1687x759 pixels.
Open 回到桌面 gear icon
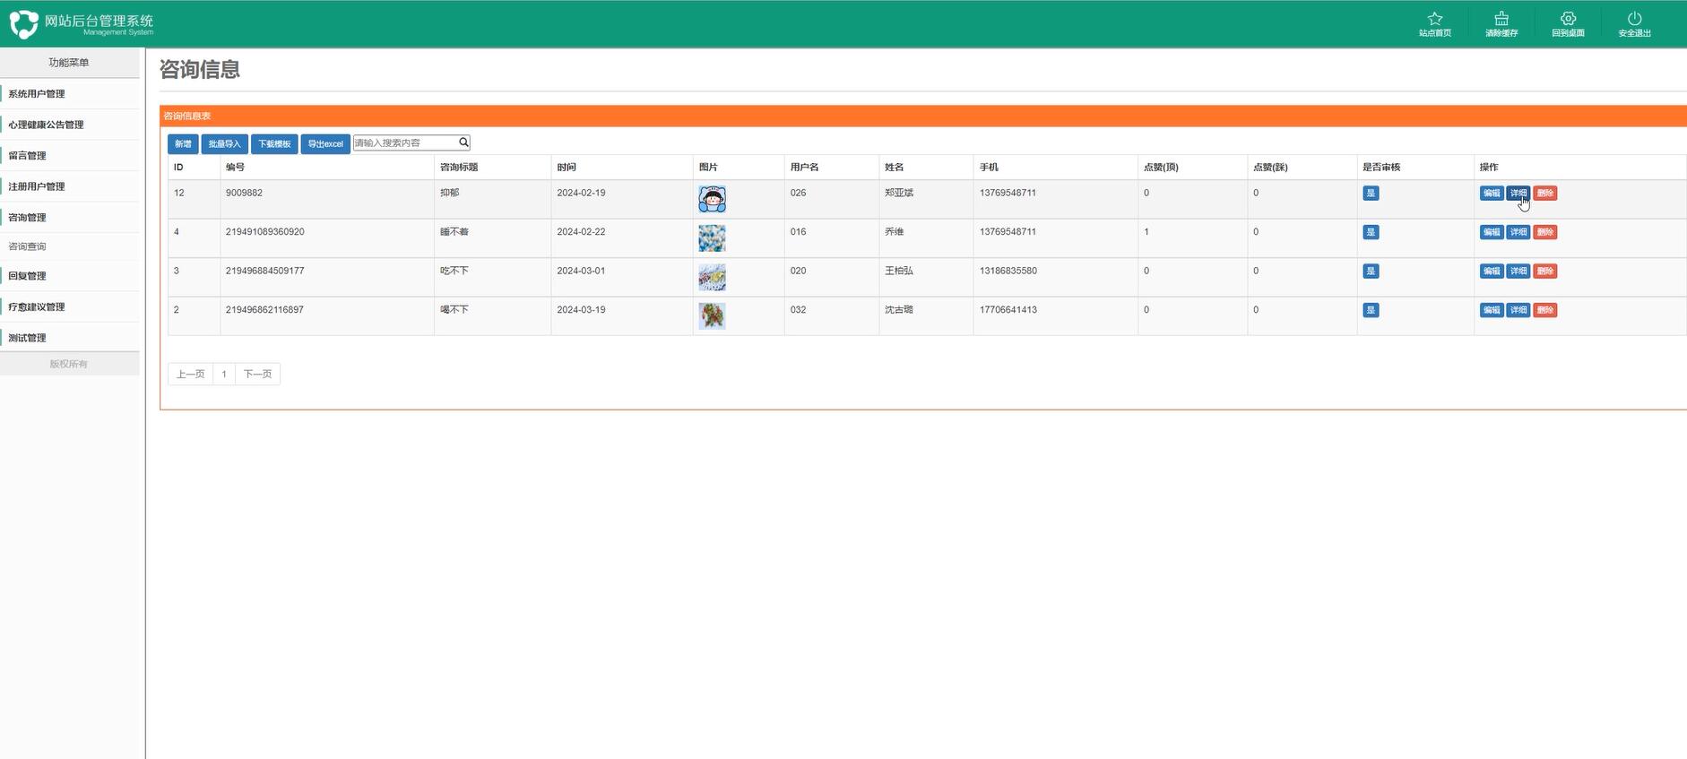1568,19
